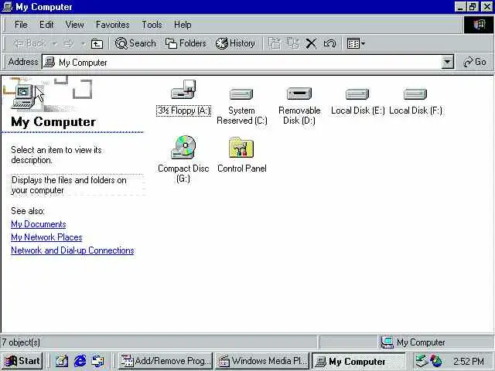The width and height of the screenshot is (495, 371).
Task: Click the My Computer taskbar button
Action: [359, 361]
